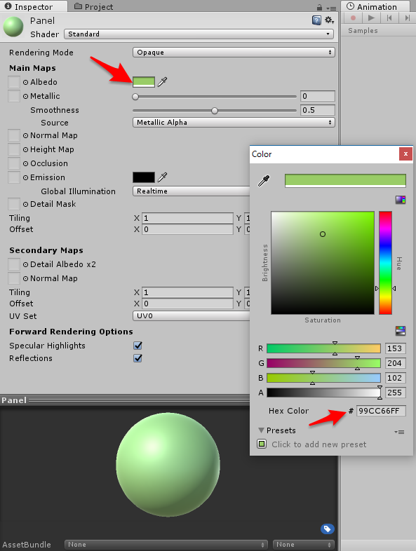The width and height of the screenshot is (416, 551).
Task: Open the Shader dropdown set to Standard
Action: click(x=199, y=34)
